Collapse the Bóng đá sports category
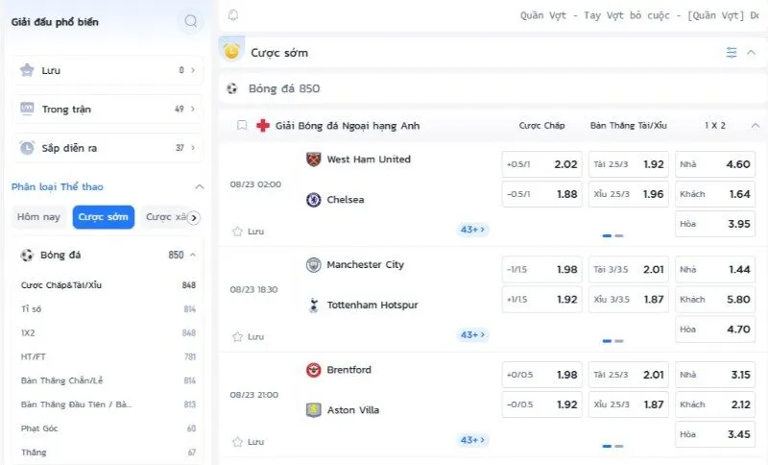Image resolution: width=768 pixels, height=465 pixels. tap(193, 255)
